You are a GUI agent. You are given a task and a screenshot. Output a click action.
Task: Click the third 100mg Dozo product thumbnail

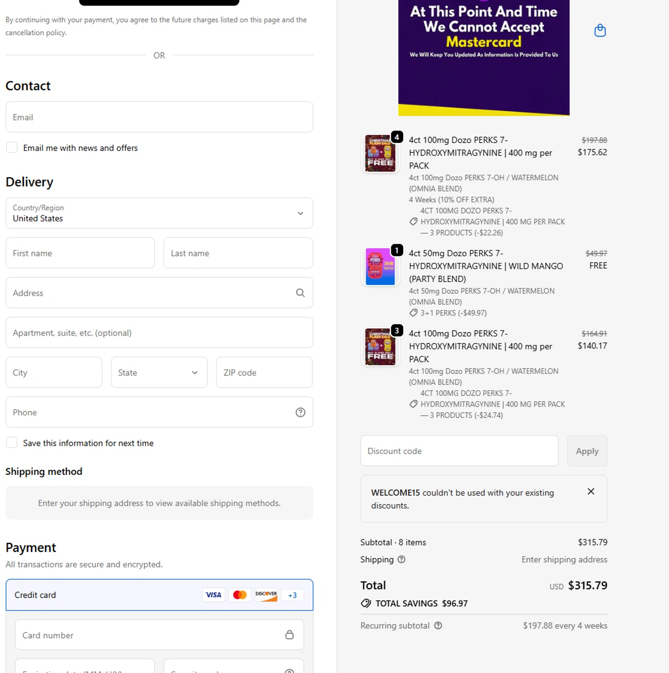(x=380, y=347)
